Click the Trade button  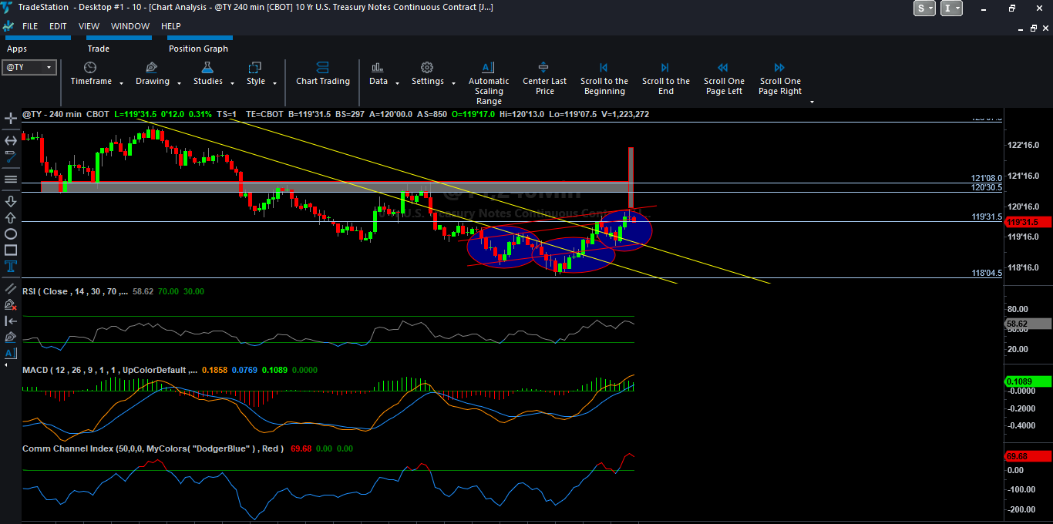pos(98,49)
